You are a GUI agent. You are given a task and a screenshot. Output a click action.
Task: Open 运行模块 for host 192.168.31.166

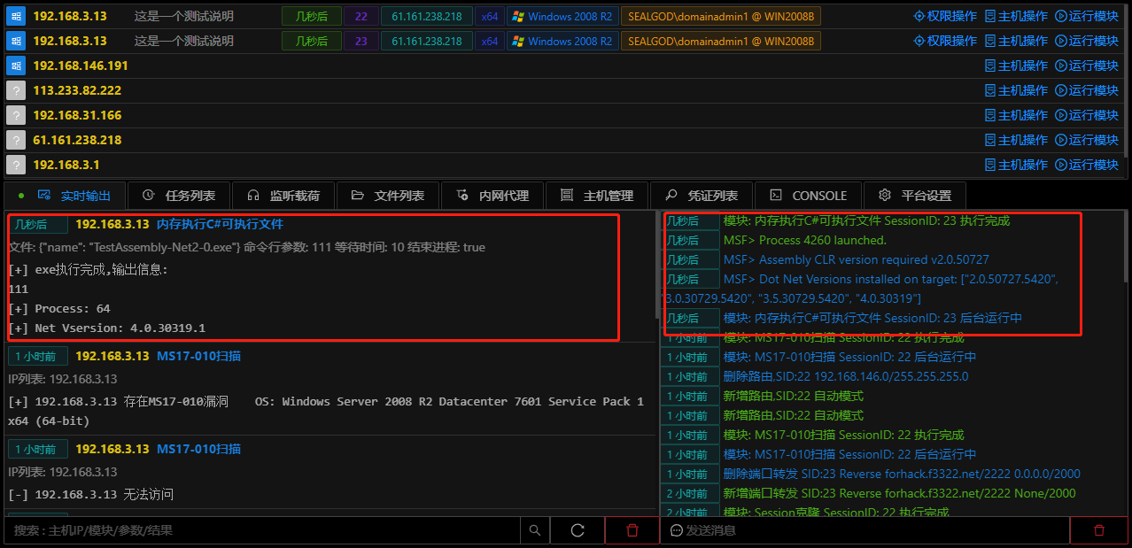tap(1087, 115)
